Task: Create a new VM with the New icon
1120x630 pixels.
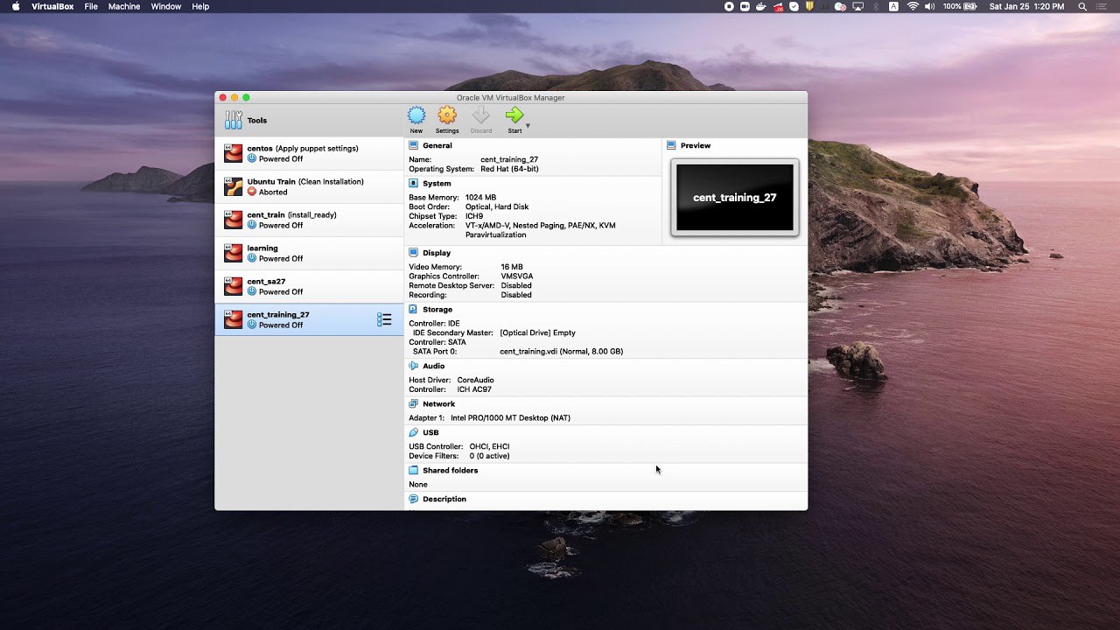Action: 416,119
